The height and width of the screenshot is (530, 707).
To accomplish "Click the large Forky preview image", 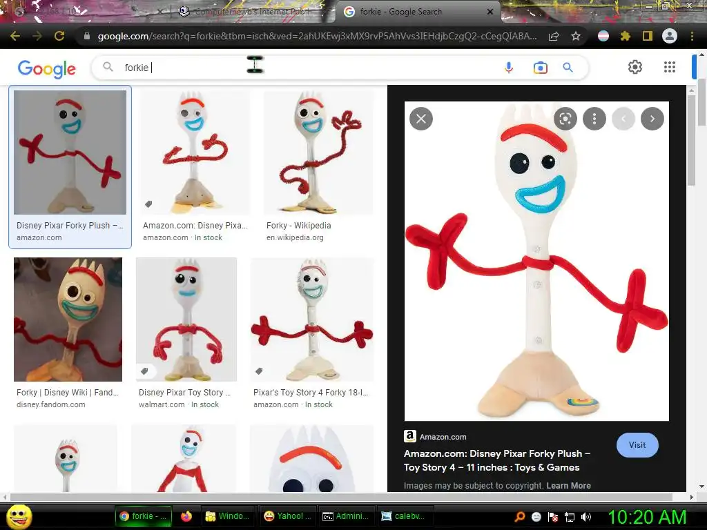I will (536, 262).
